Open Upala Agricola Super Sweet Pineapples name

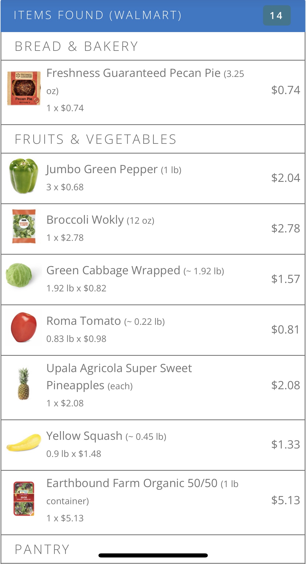point(119,376)
